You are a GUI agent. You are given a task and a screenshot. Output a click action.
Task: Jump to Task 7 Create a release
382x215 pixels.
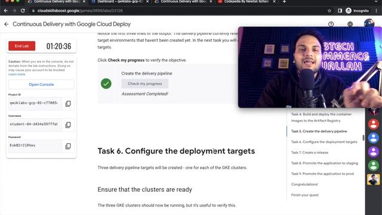click(x=310, y=152)
